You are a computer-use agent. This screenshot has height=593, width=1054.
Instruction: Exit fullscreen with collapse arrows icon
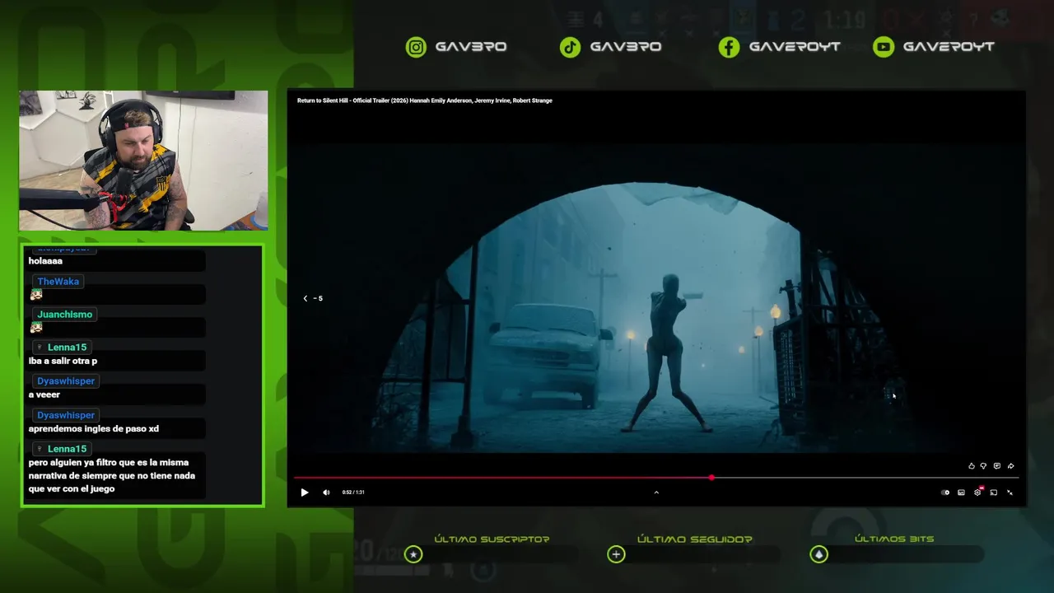pyautogui.click(x=1010, y=493)
